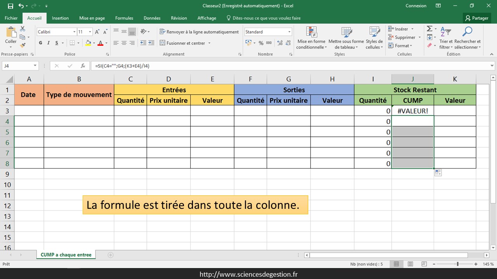Click cell J3 showing #VALEUR!

(x=412, y=111)
